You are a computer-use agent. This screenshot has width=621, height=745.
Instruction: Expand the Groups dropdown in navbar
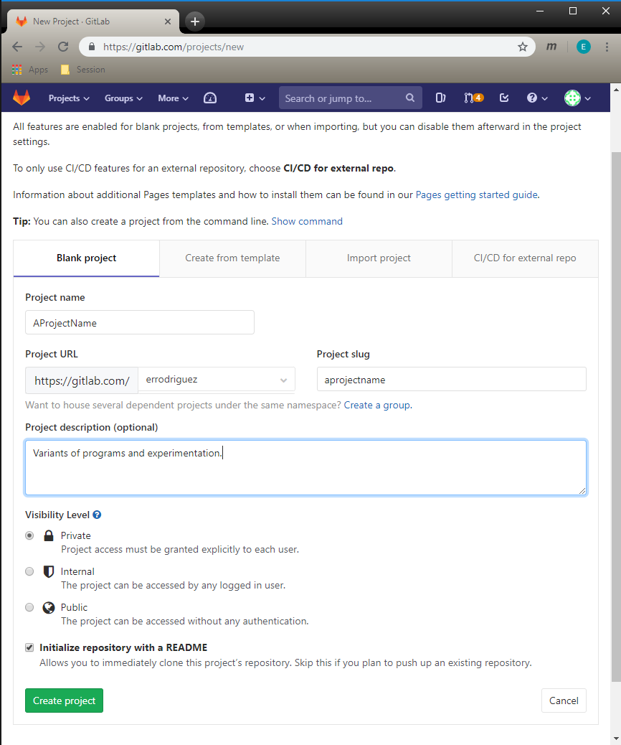tap(123, 98)
